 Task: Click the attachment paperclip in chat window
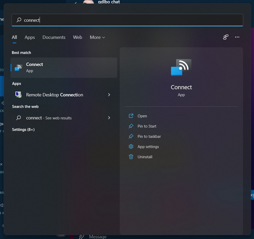[x=81, y=237]
